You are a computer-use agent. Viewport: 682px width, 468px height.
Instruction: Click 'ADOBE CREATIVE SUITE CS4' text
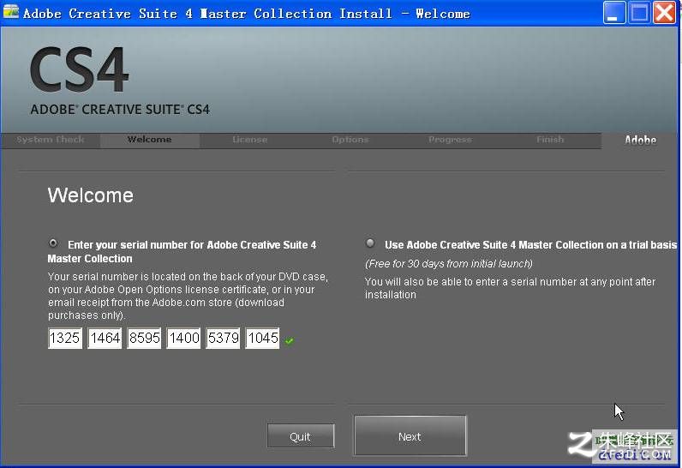[x=120, y=109]
